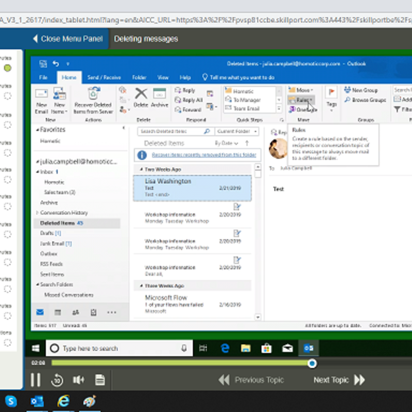Viewport: 412px width, 412px height.
Task: Click the video progress slider handle
Action: [x=312, y=364]
